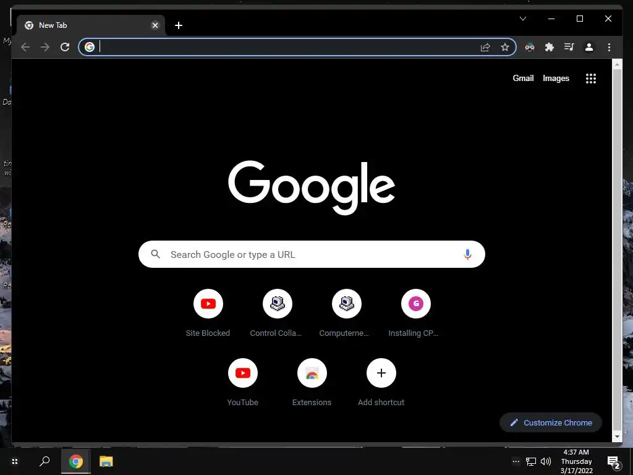Open the Computerne... shortcut

(x=346, y=313)
